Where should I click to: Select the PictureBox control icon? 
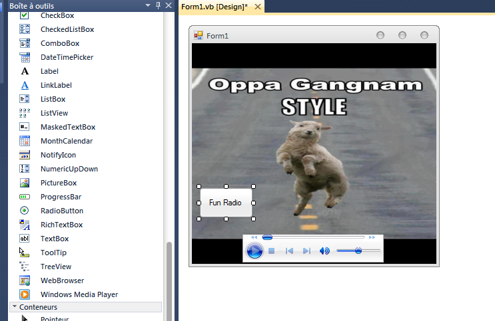click(24, 183)
